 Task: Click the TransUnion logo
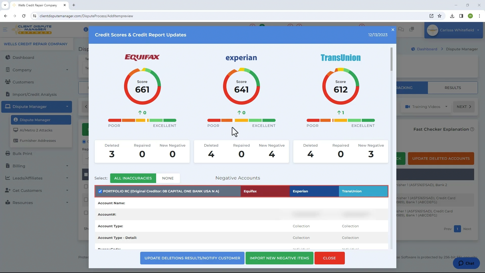(x=341, y=58)
